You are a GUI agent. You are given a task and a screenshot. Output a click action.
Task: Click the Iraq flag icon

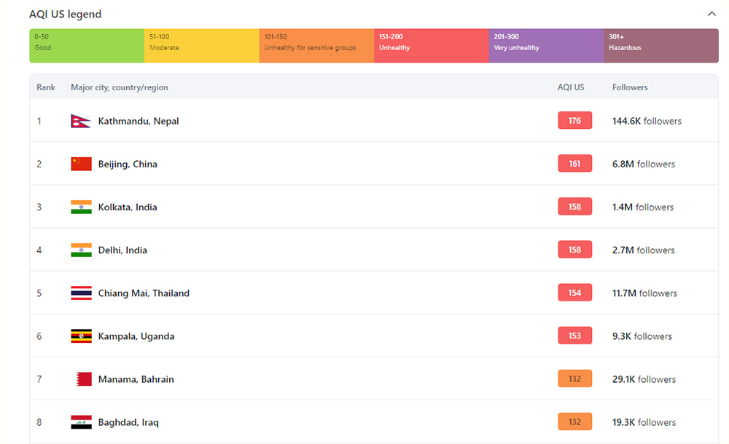[x=81, y=422]
